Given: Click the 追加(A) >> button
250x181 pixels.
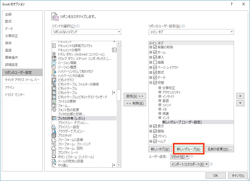Looking at the screenshot, I should pos(135,96).
